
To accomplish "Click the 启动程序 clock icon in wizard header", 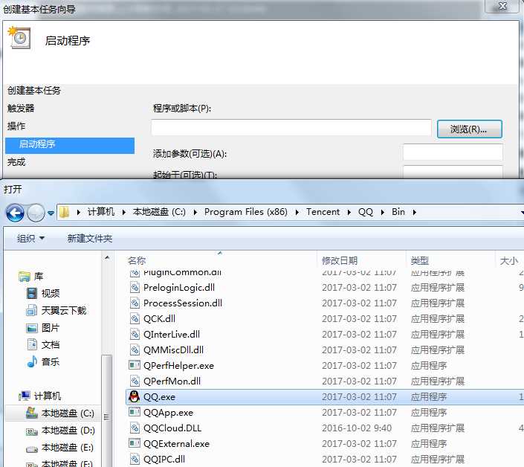I will click(19, 37).
